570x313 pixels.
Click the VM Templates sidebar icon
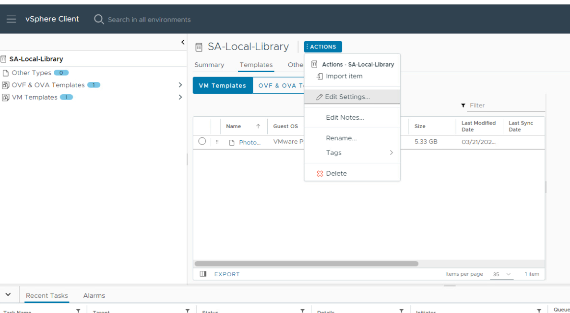[x=5, y=98]
